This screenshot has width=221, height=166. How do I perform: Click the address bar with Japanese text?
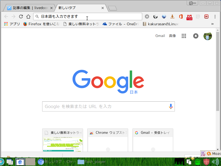click(x=88, y=16)
